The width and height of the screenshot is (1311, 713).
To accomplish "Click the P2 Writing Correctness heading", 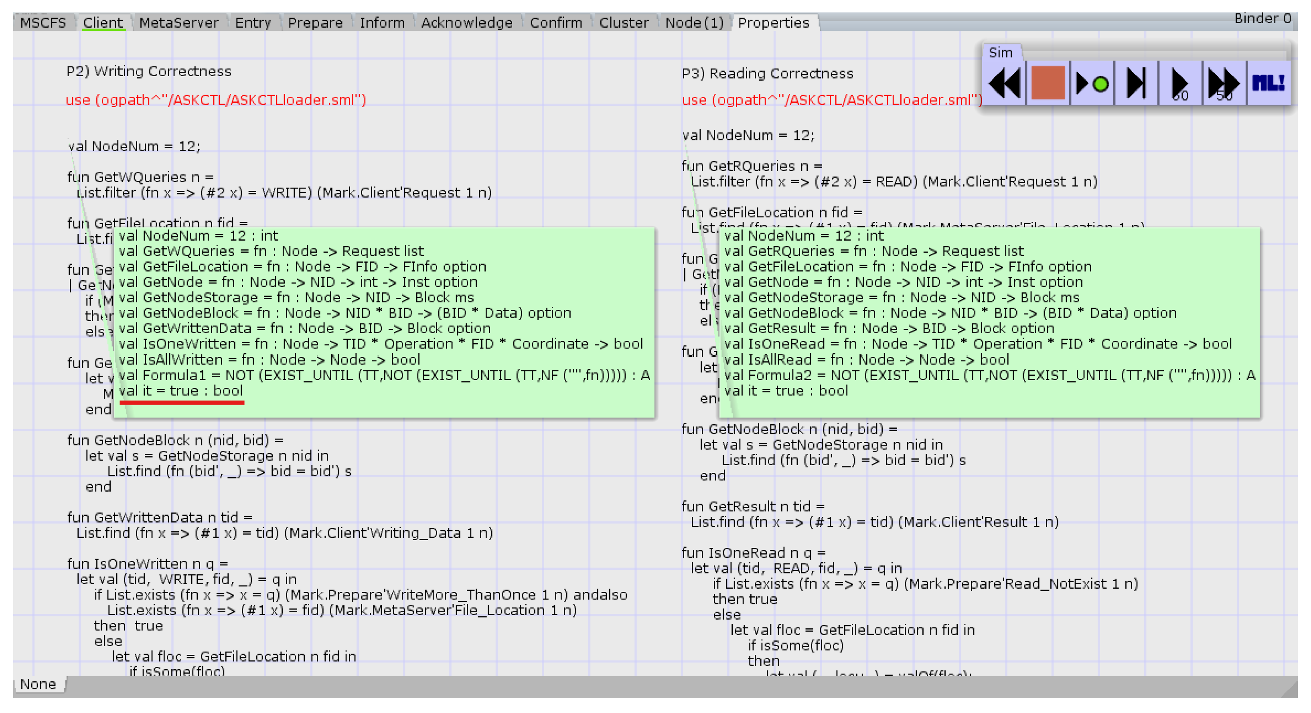I will point(149,71).
